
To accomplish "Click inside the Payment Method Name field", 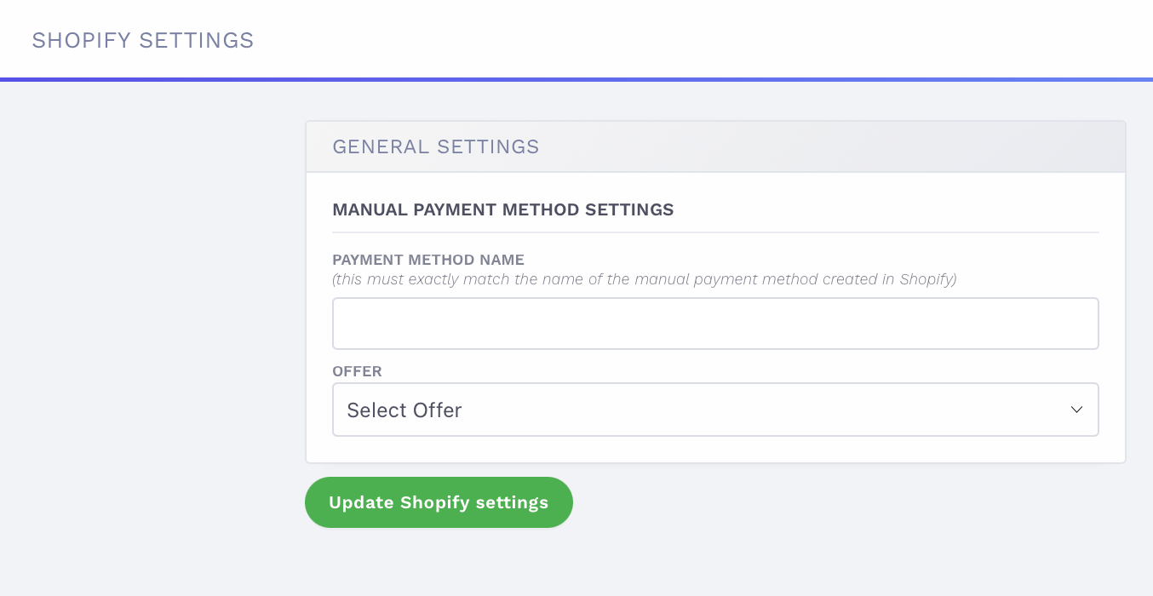I will pos(715,323).
